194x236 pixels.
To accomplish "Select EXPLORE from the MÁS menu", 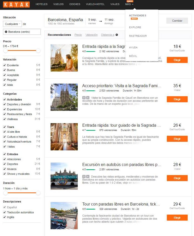I will [x=135, y=27].
